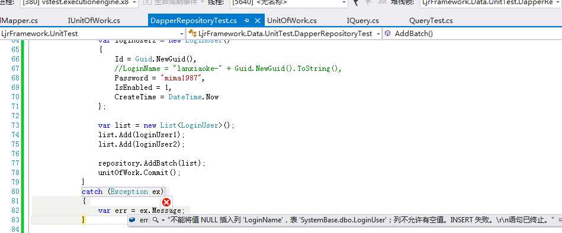Open the member dropdown showing AddBatch()
562x233 pixels.
click(x=473, y=34)
